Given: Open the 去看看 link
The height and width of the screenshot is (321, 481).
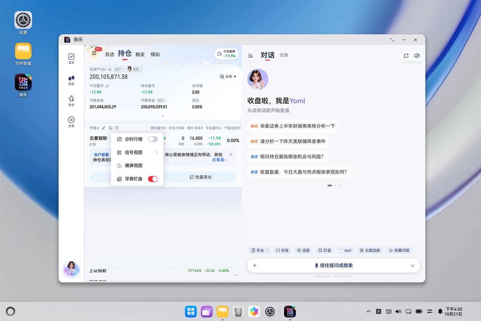Looking at the screenshot, I should [219, 160].
